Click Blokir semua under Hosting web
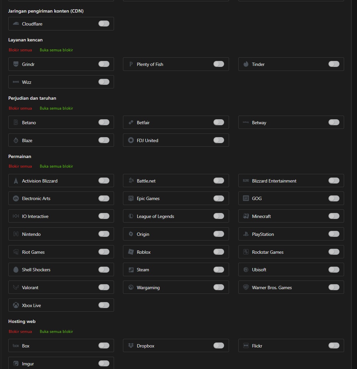Viewport: 357px width, 369px height. pos(20,331)
